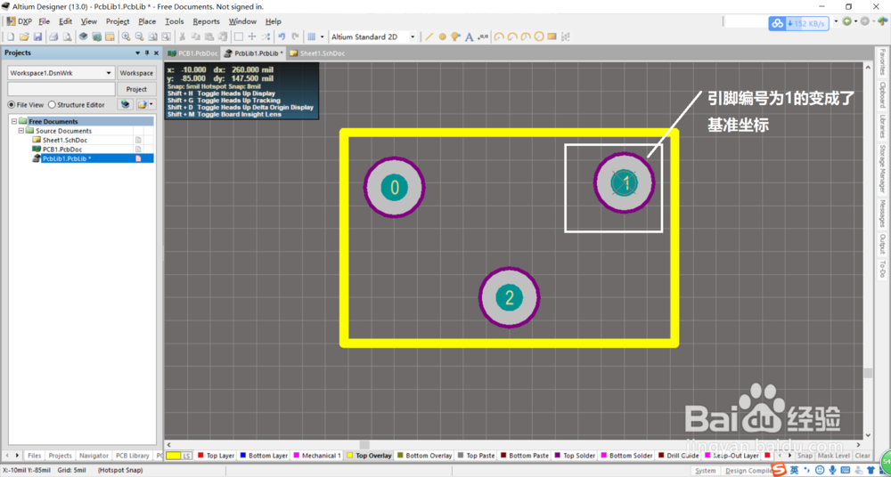Image resolution: width=891 pixels, height=477 pixels.
Task: Switch to the PCB1.PcbDoc document tab
Action: pos(192,53)
